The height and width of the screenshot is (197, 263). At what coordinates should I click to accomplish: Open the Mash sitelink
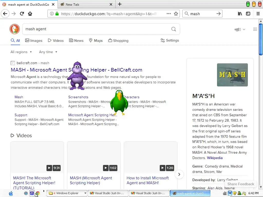pos(19,97)
